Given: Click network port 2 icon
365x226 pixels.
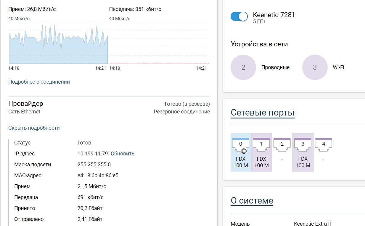Looking at the screenshot, I should point(282,144).
